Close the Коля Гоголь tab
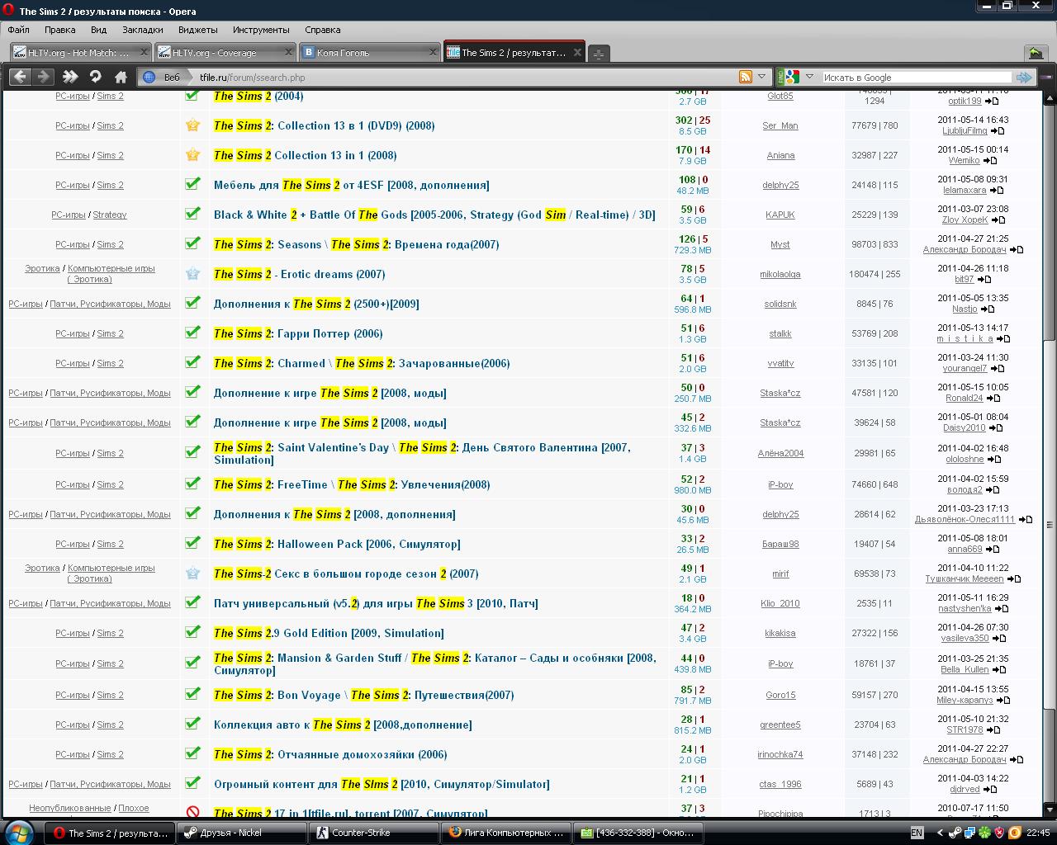The image size is (1057, 845). click(x=433, y=53)
